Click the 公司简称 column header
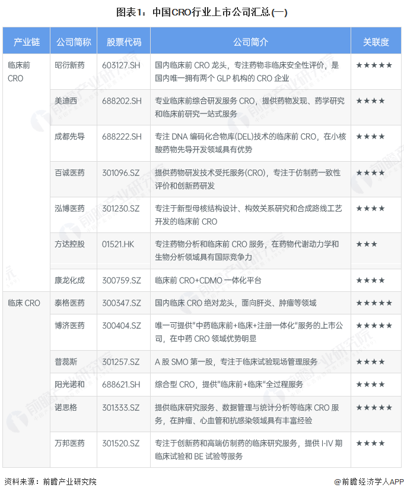This screenshot has height=494, width=404. [x=74, y=42]
